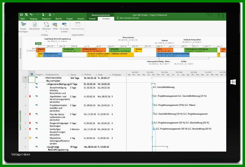Click the Aktualisieren refresh document icon
This screenshot has height=167, width=245.
(x=35, y=24)
